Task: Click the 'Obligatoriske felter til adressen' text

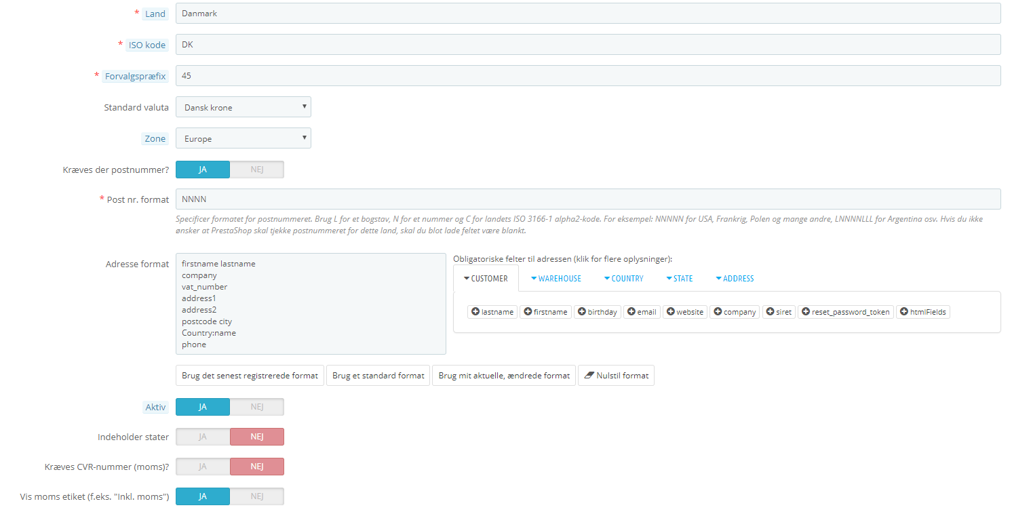Action: coord(562,259)
